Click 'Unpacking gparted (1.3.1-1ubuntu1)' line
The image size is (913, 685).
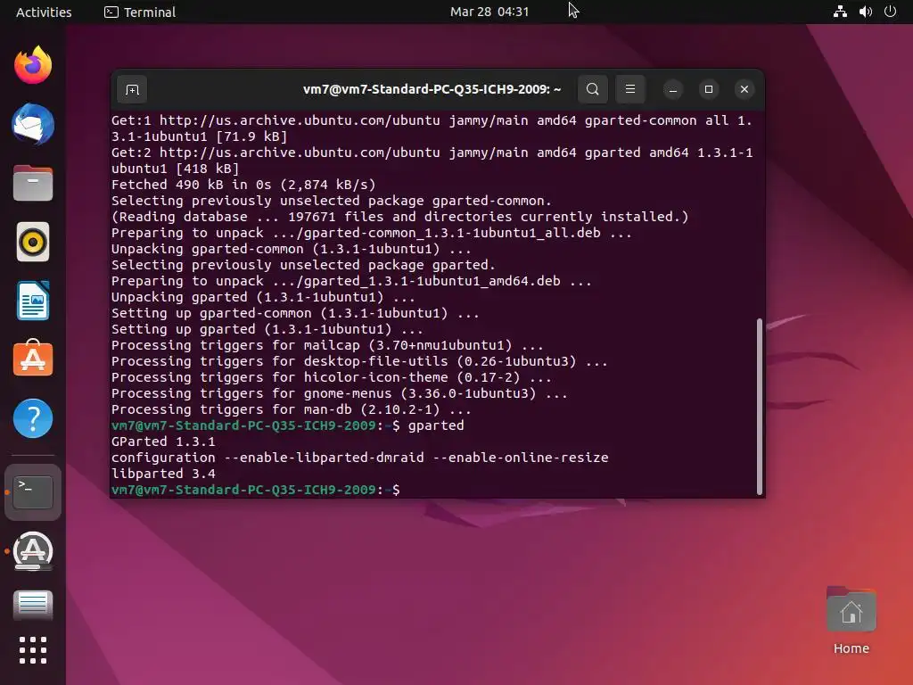click(263, 297)
